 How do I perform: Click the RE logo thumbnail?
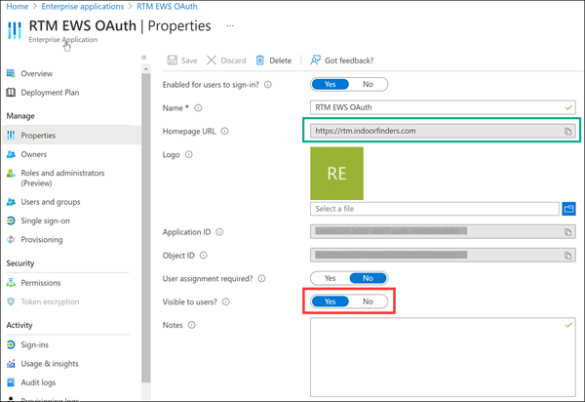tap(336, 174)
